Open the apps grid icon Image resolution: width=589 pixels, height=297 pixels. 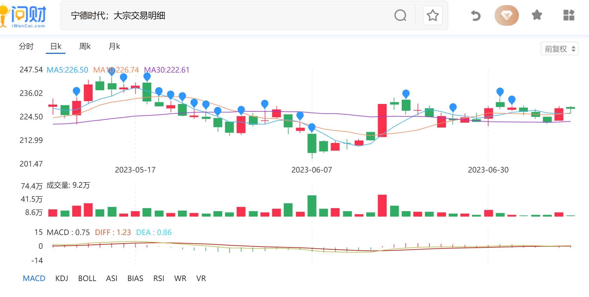569,15
